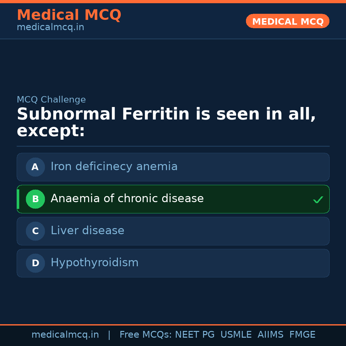Open the medicalmcq.in link under header title
The width and height of the screenshot is (346, 346).
pyautogui.click(x=50, y=28)
